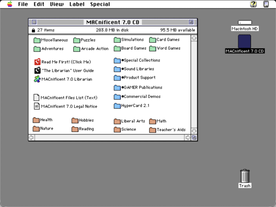The height and width of the screenshot is (207, 276).
Task: Select the MACnificent 7.0 CD desktop disc icon
Action: pyautogui.click(x=245, y=41)
